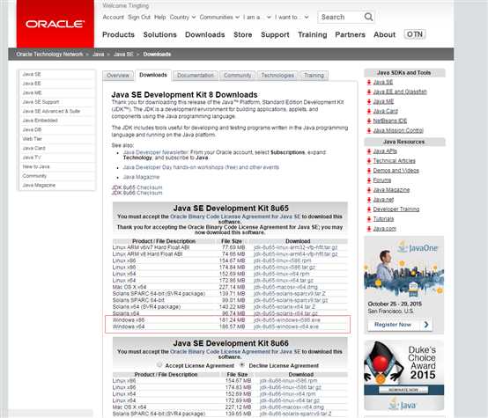Open the Java.net link

click(x=383, y=200)
